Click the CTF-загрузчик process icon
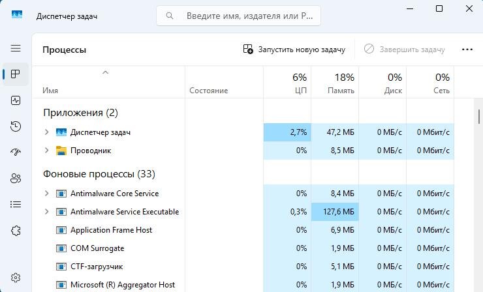483x292 pixels. 61,267
